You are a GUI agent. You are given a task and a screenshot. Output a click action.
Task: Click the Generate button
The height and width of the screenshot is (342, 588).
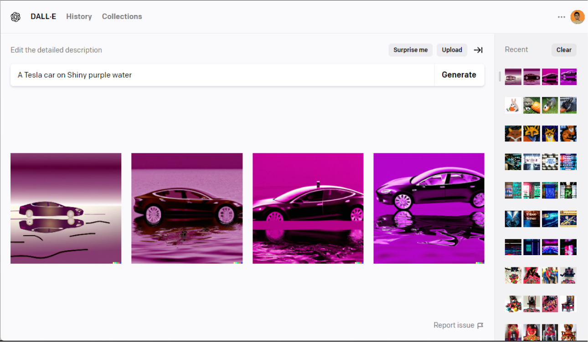[x=459, y=75]
